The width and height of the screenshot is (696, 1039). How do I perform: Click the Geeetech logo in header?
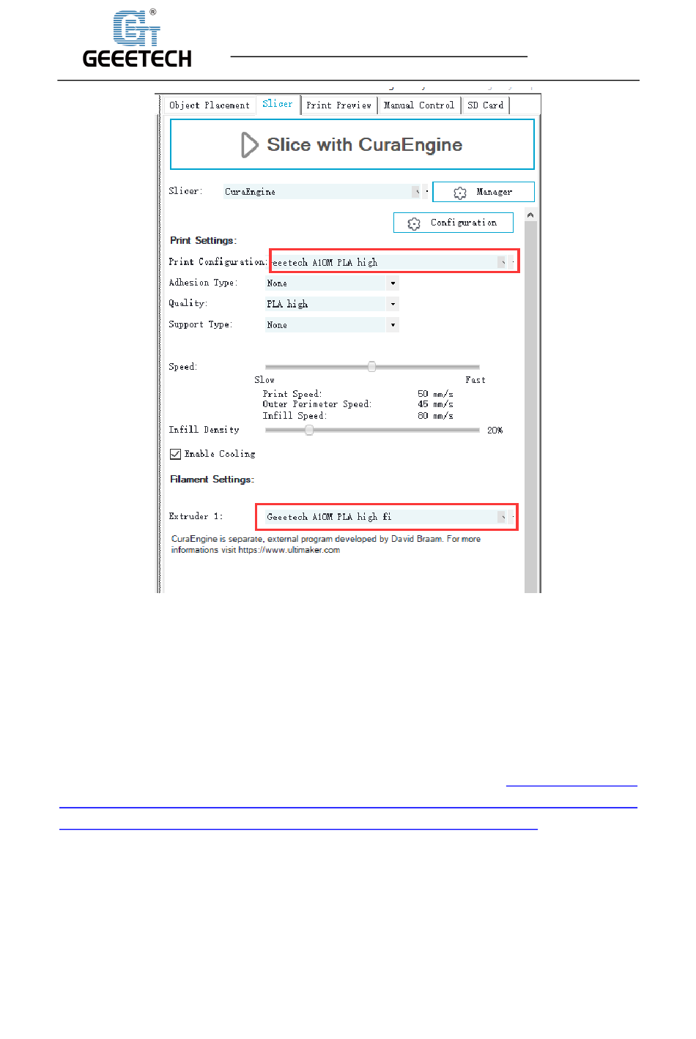pos(137,39)
